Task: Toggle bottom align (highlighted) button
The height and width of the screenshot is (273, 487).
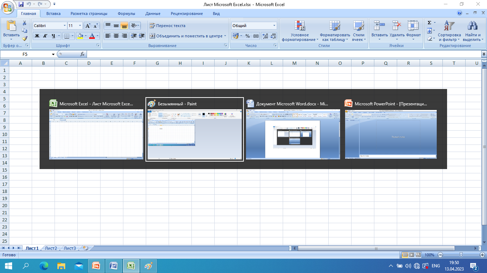Action: [124, 26]
